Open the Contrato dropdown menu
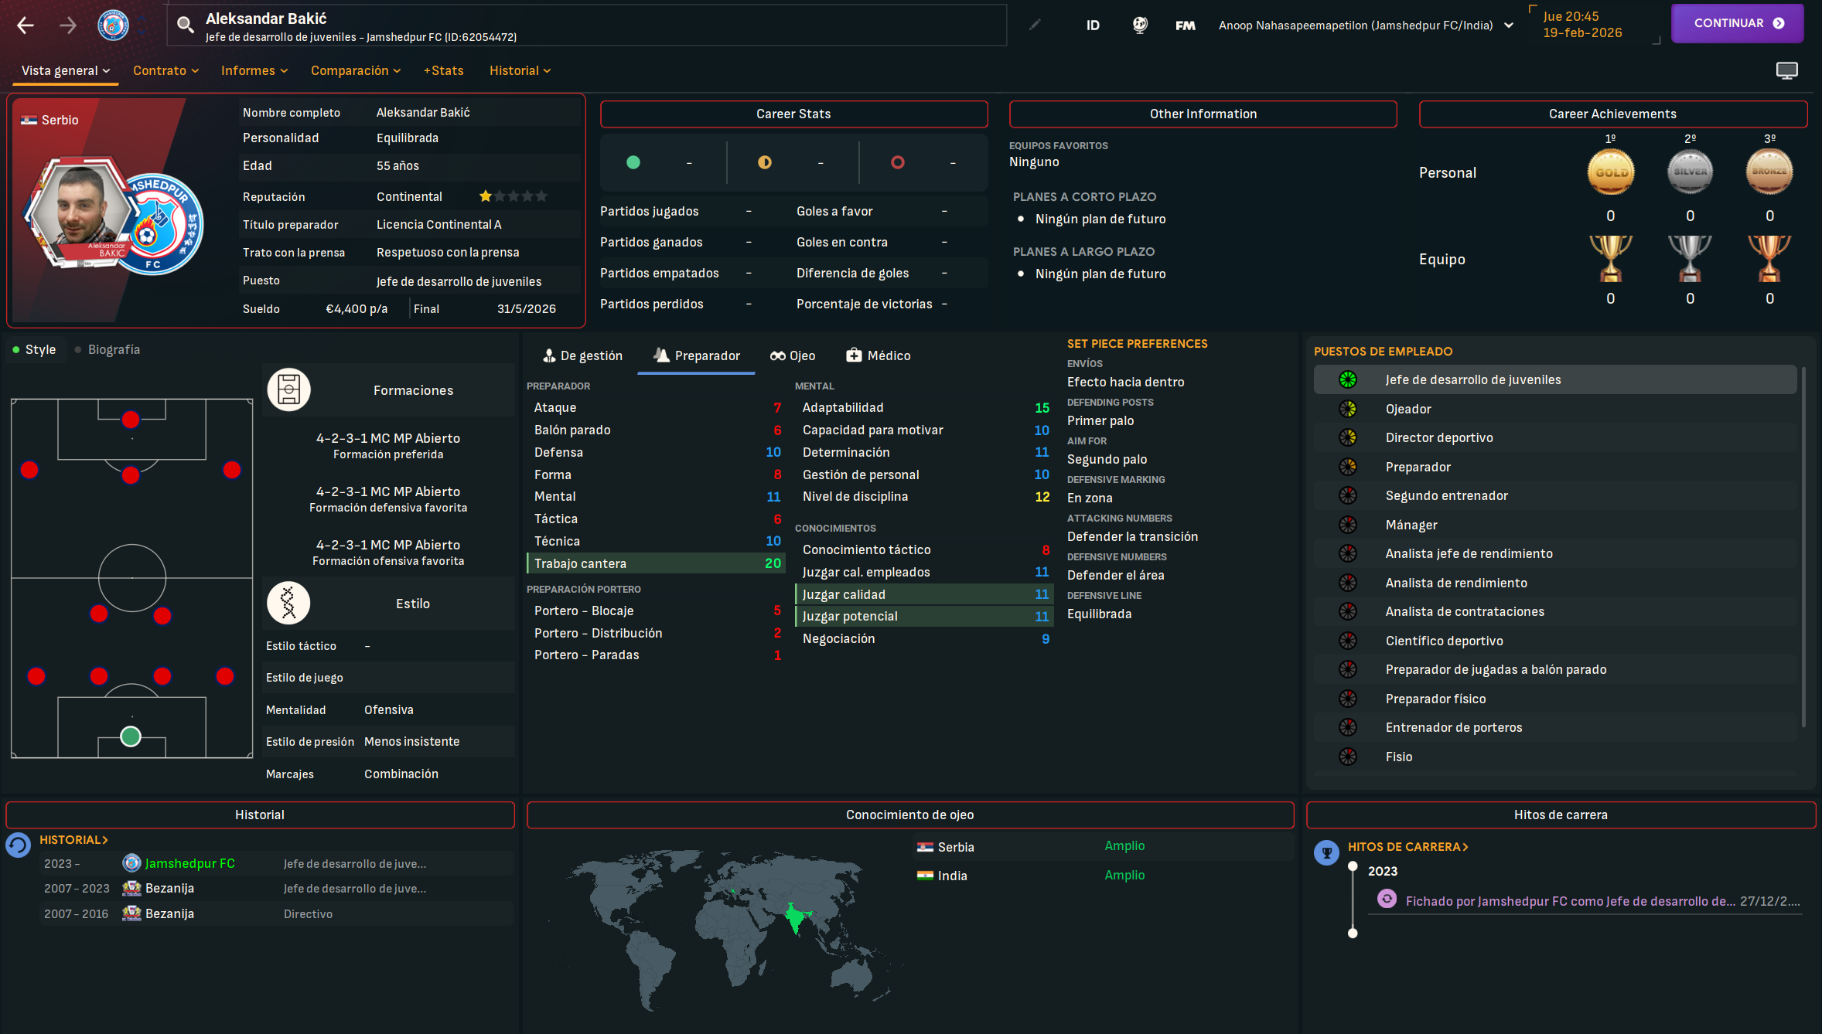This screenshot has width=1822, height=1034. (x=165, y=70)
